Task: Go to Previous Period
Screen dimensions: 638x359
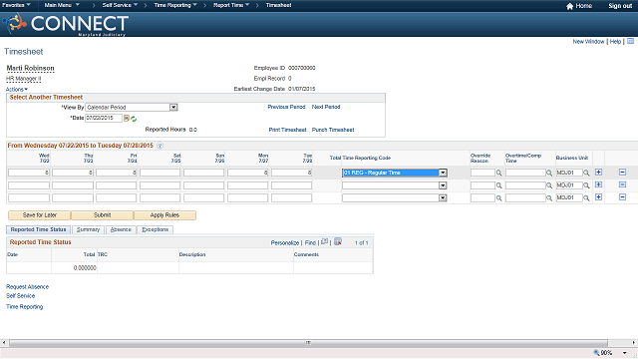Action: pyautogui.click(x=286, y=107)
